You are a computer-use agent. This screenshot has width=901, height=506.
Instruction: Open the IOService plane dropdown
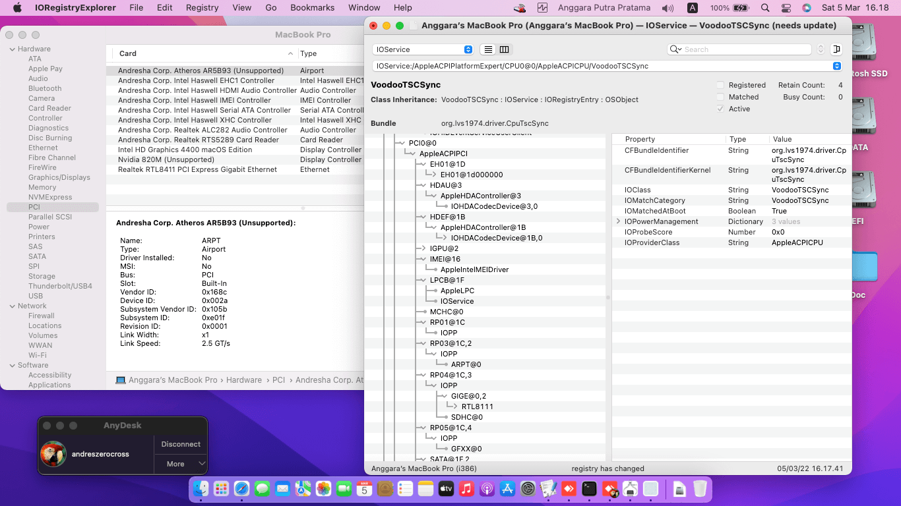[423, 49]
